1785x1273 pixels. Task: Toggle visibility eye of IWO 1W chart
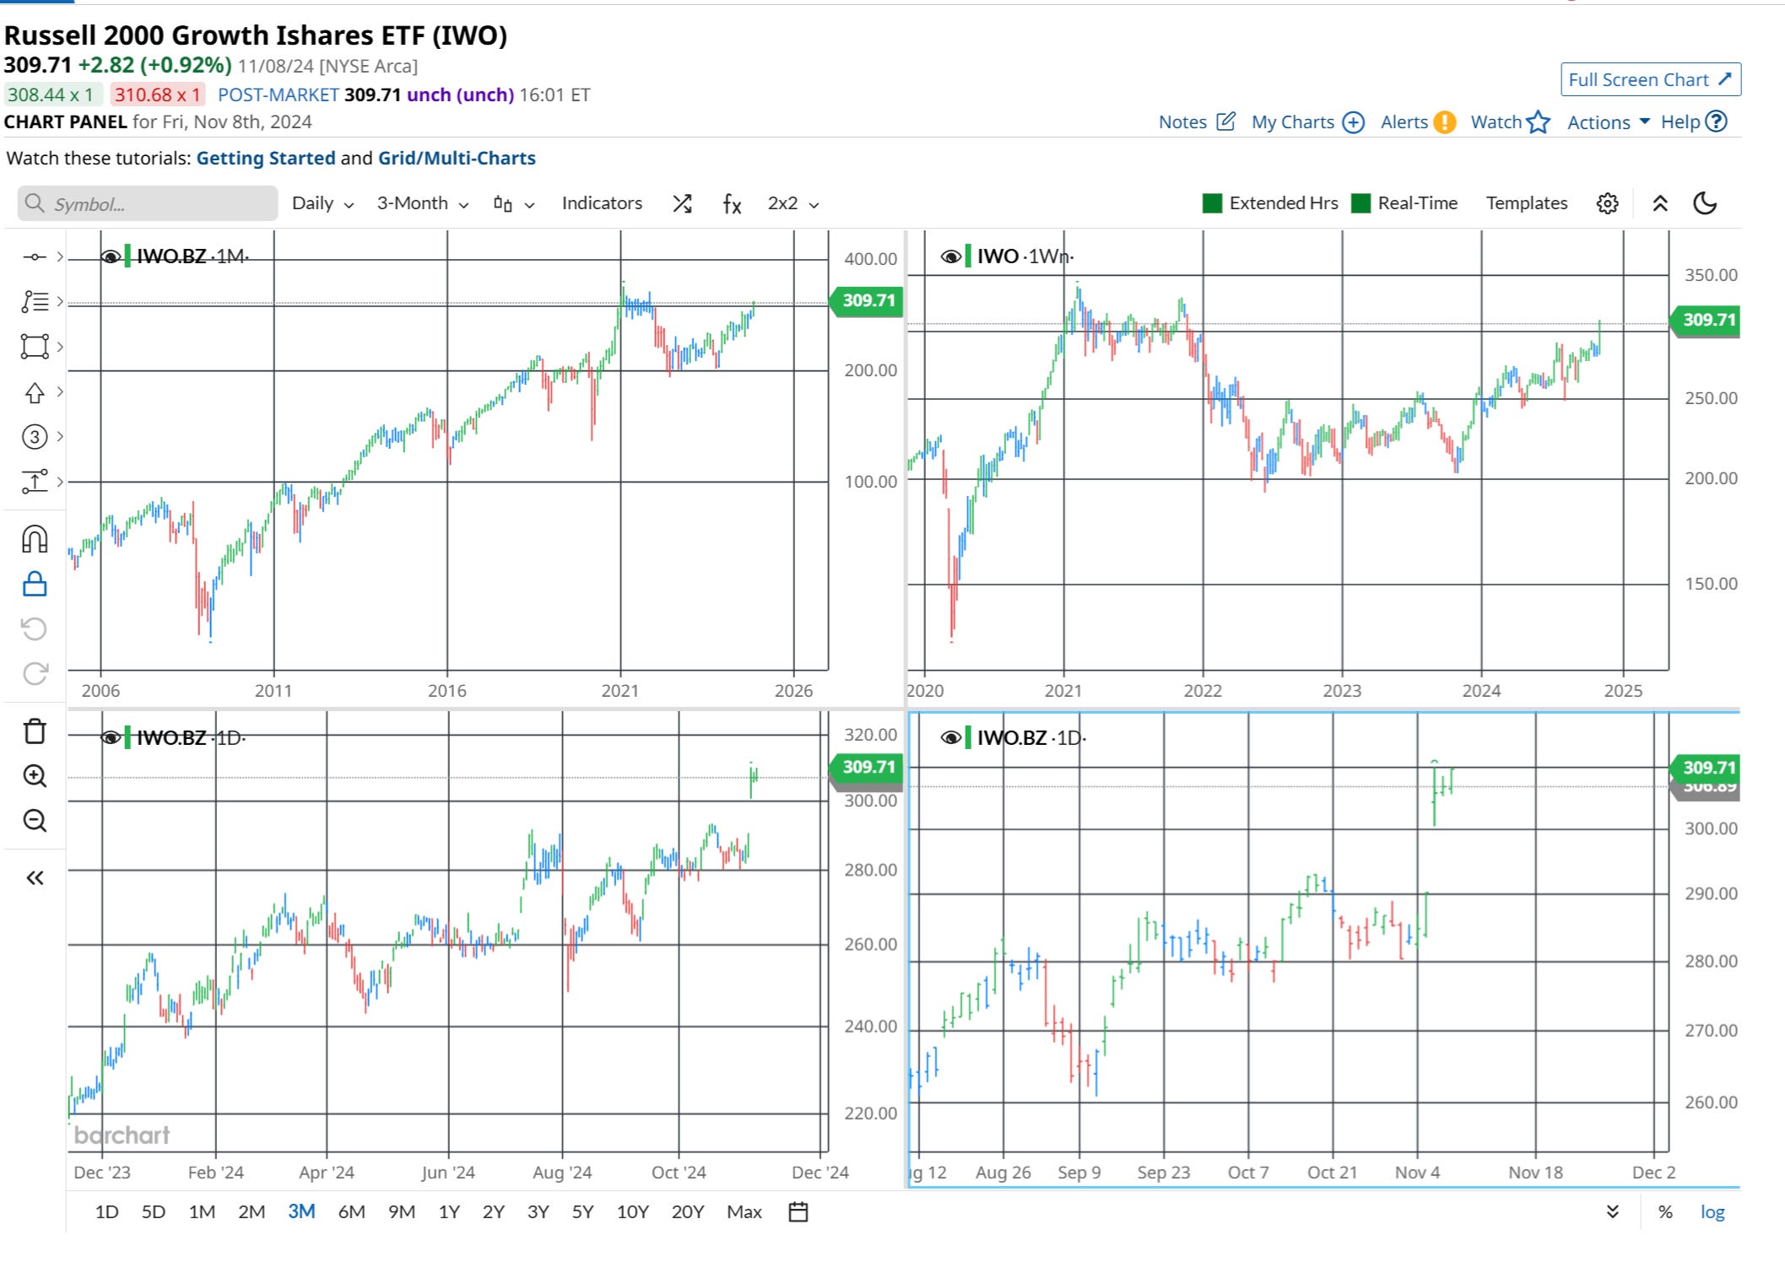950,256
